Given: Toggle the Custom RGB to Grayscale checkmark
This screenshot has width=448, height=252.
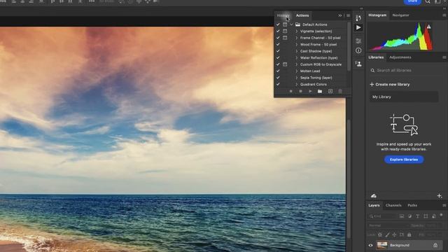Looking at the screenshot, I should [x=278, y=64].
